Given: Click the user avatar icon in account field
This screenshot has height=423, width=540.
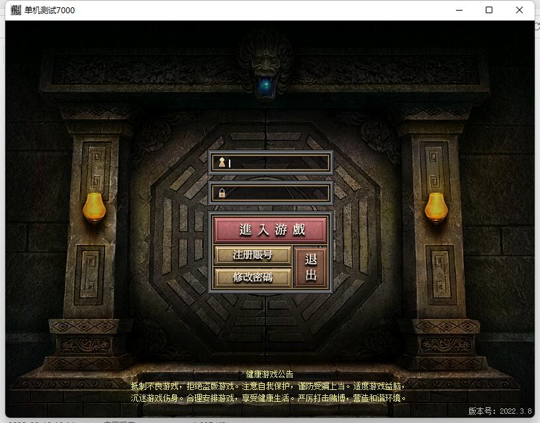Looking at the screenshot, I should coord(222,163).
